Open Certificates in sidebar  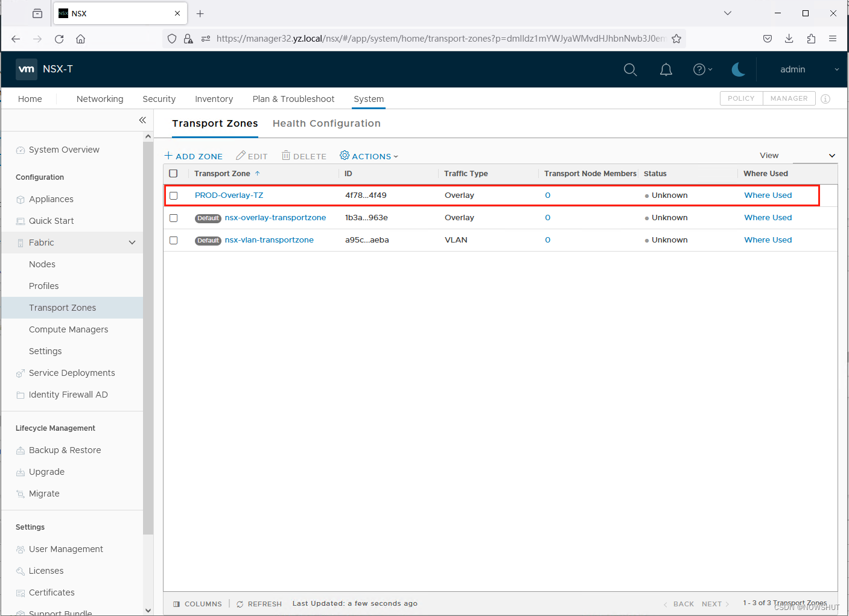tap(52, 592)
